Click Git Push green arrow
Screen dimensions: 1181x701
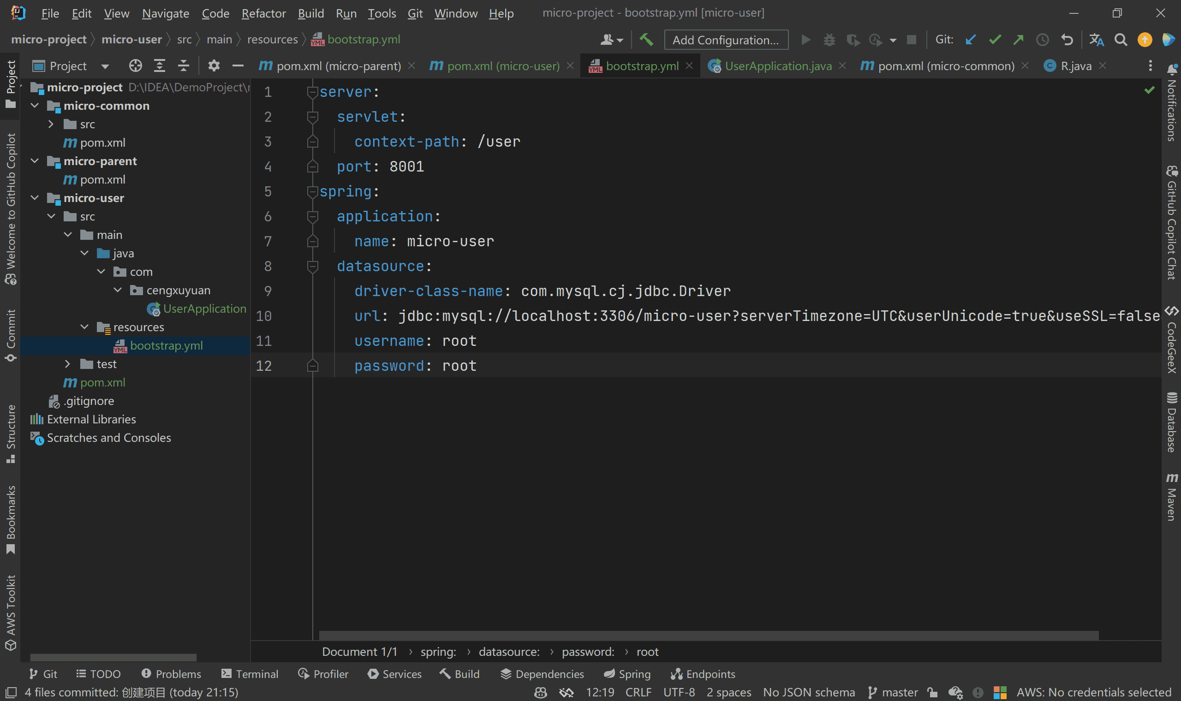[x=1019, y=40]
